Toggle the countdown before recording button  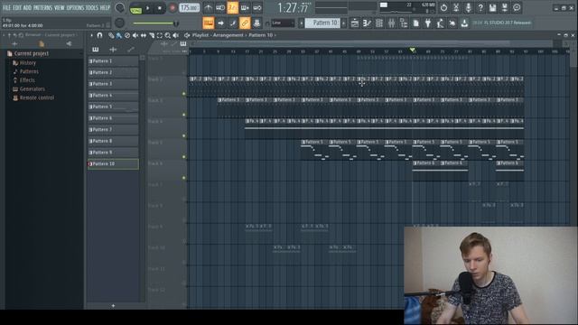coord(233,7)
